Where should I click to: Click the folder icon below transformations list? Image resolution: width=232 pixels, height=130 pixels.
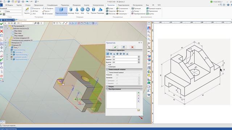coord(138,110)
